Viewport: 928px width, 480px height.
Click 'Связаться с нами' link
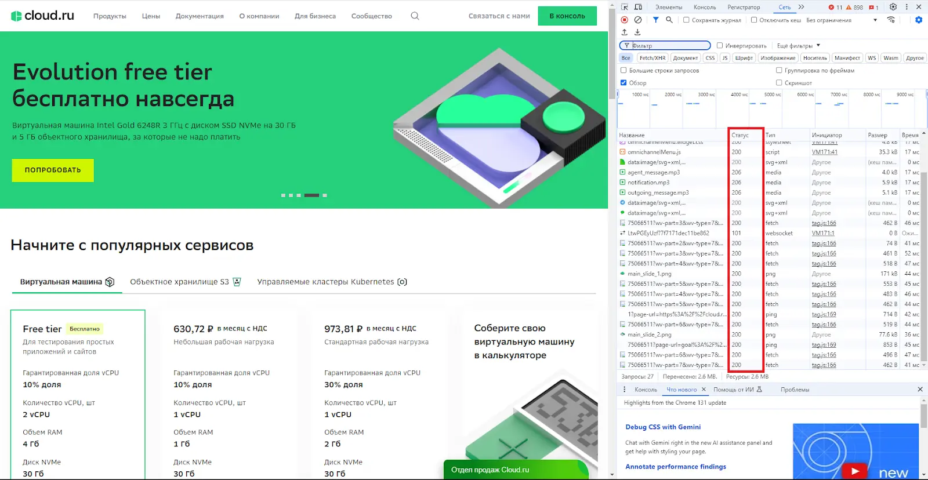499,16
